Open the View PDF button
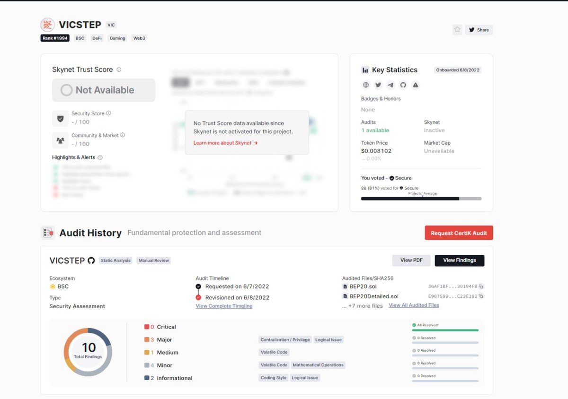 point(411,260)
